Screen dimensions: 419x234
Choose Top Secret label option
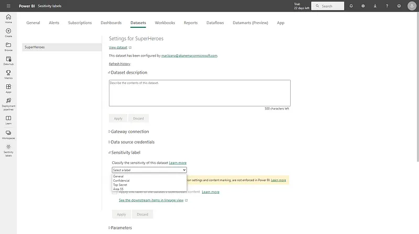click(149, 185)
